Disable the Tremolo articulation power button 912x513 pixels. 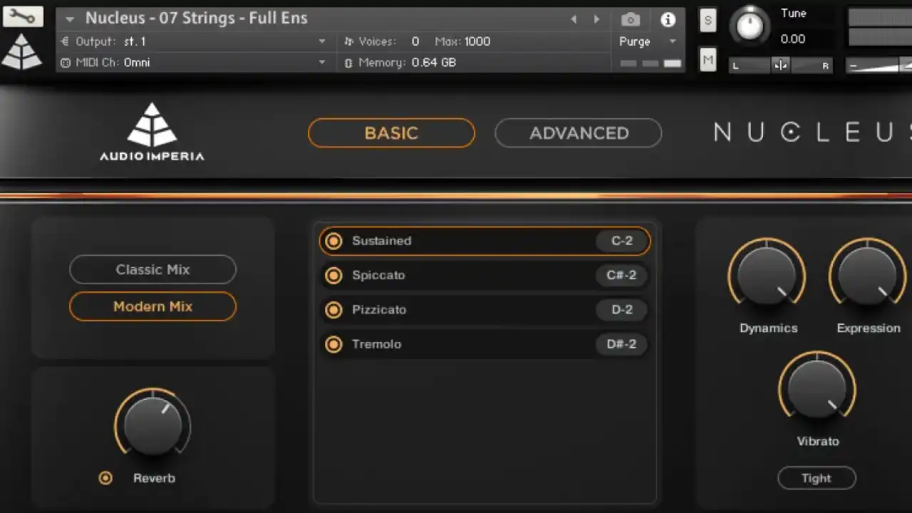tap(333, 344)
